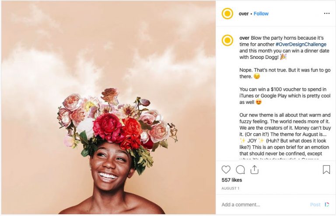
Task: Open the three-dot more options menu
Action: [326, 14]
